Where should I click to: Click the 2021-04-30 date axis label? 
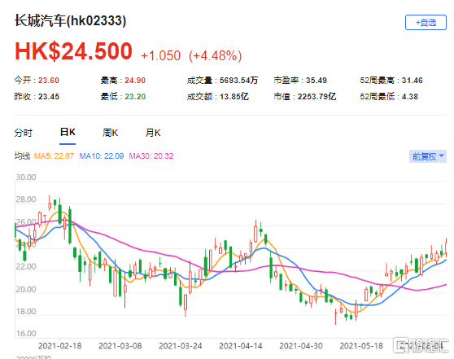click(x=301, y=346)
